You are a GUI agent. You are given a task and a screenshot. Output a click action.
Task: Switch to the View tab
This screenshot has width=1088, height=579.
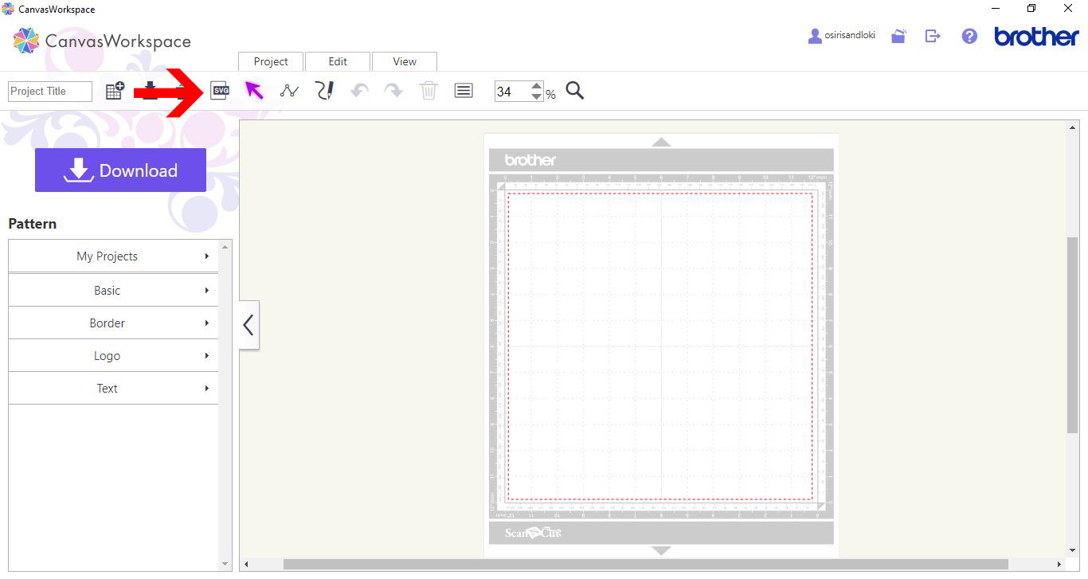point(405,61)
